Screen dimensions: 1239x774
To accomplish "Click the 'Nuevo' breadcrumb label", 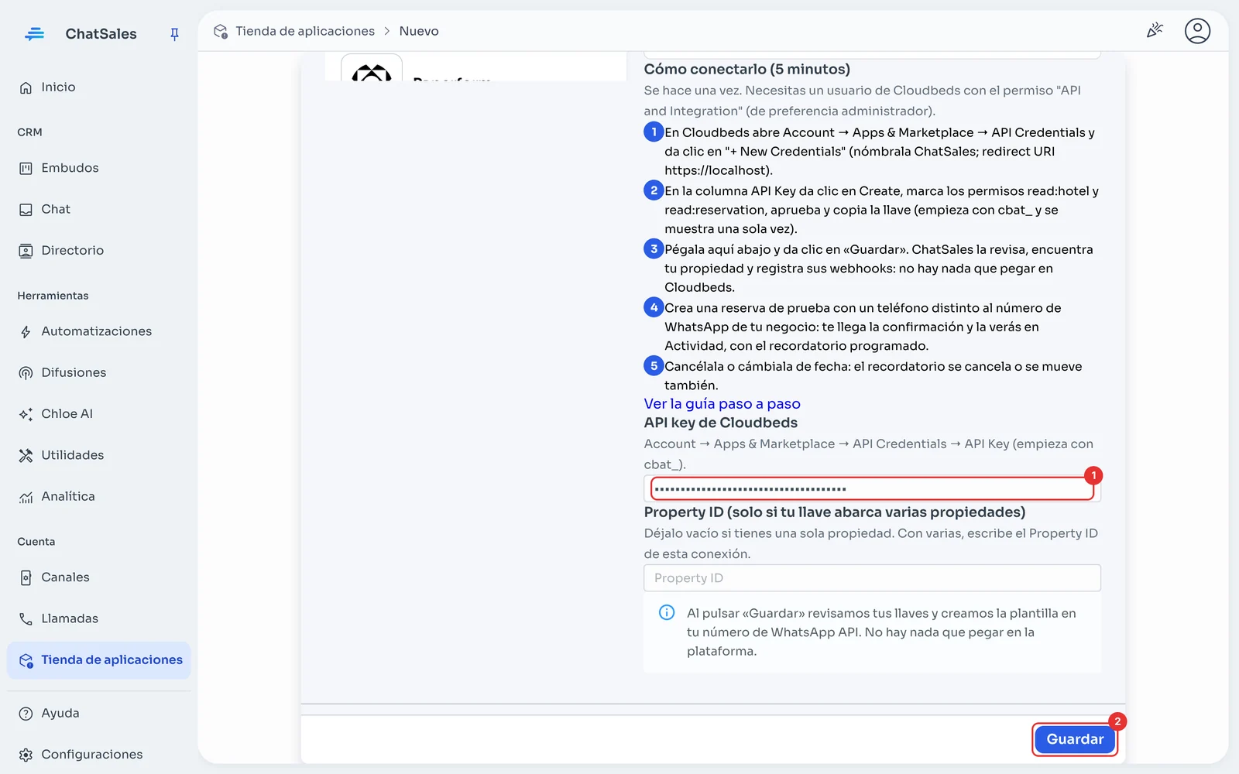I will (x=419, y=31).
